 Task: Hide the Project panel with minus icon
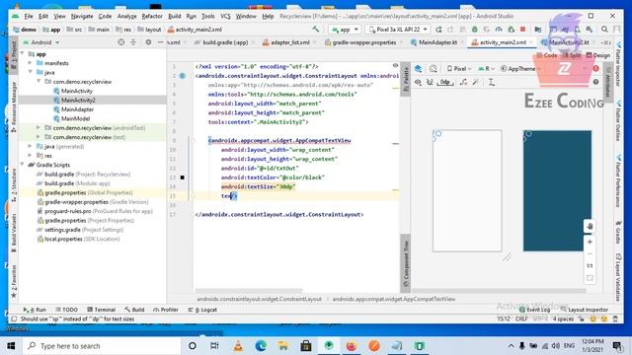point(160,42)
